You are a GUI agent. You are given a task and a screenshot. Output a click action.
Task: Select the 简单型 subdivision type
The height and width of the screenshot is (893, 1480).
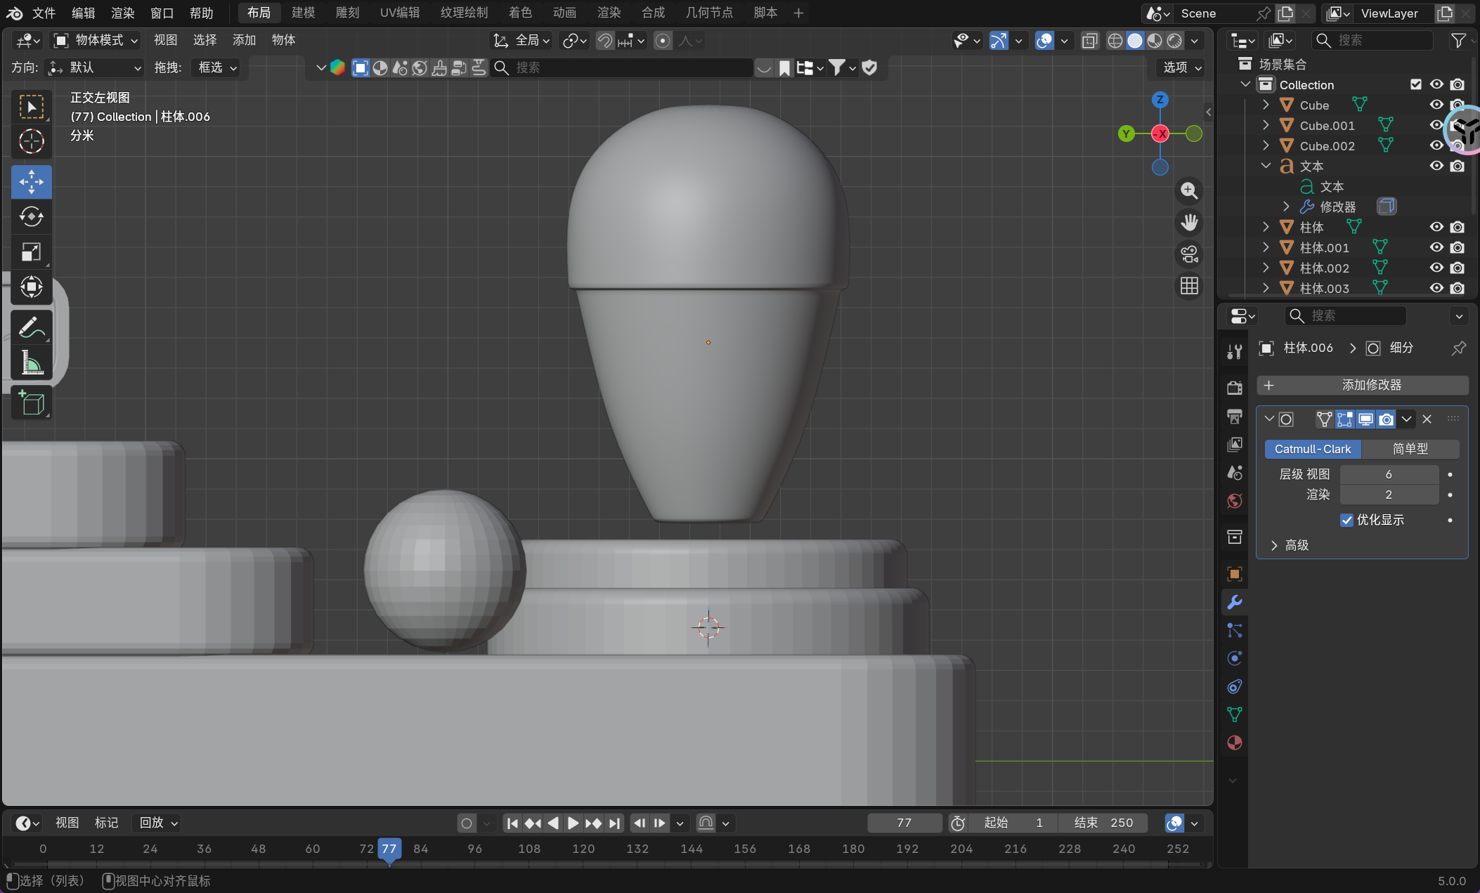point(1410,449)
